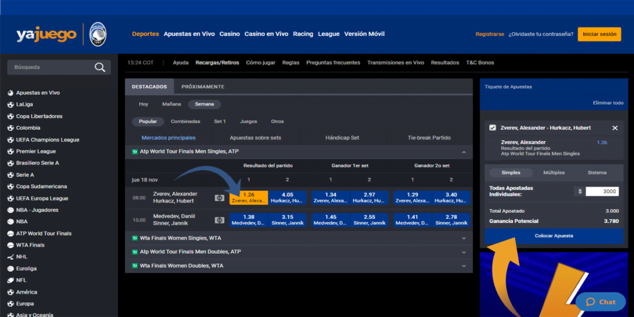The image size is (634, 317).
Task: Collapse Atp World Tour Finals Men Singles
Action: click(464, 151)
